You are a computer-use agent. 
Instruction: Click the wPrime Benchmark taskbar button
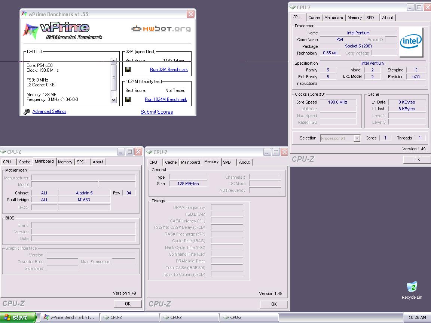(x=70, y=317)
